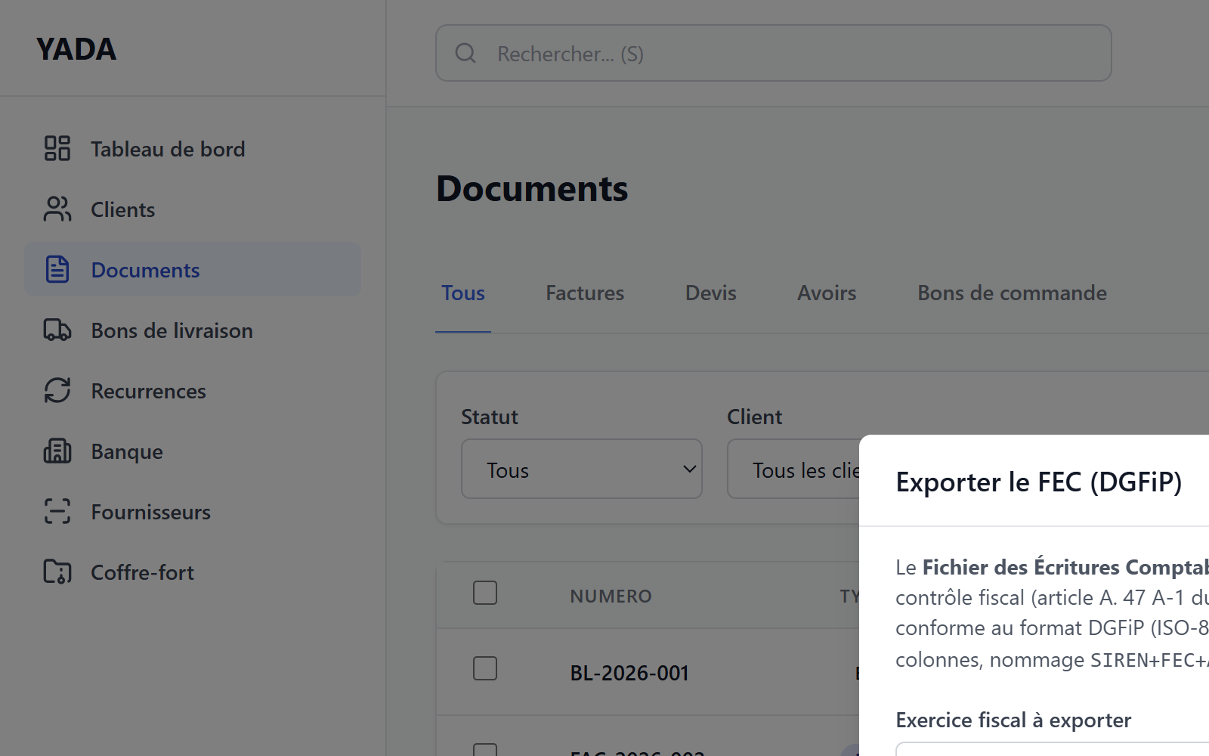1209x756 pixels.
Task: Navigate to Recurrences
Action: (193, 391)
